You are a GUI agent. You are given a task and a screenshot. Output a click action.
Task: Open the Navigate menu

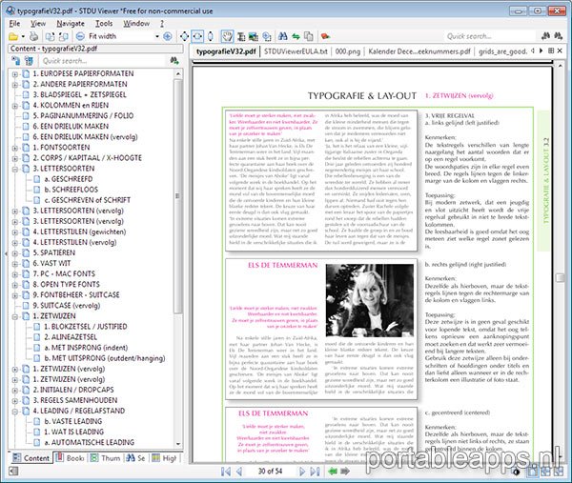[x=71, y=23]
